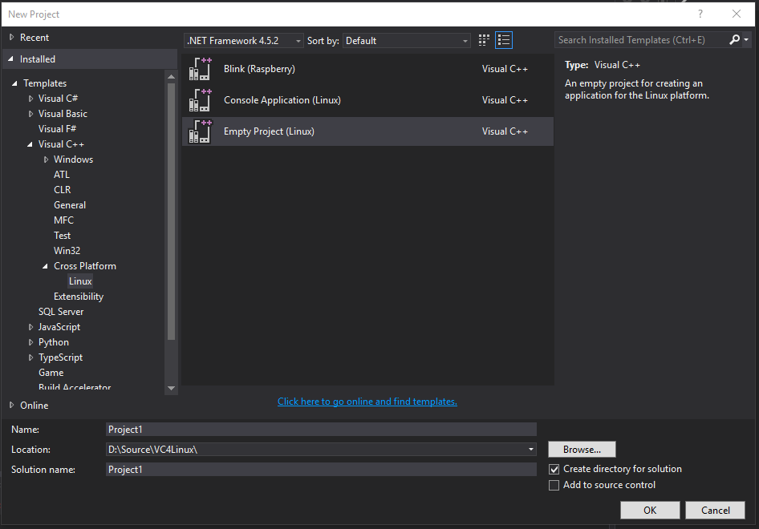759x529 pixels.
Task: Switch templates to list view
Action: click(x=504, y=39)
